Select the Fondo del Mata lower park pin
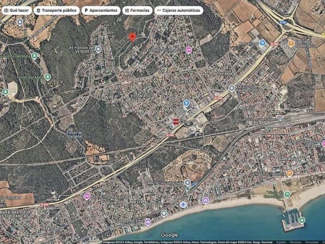The height and width of the screenshot is (244, 325). pyautogui.click(x=48, y=77)
